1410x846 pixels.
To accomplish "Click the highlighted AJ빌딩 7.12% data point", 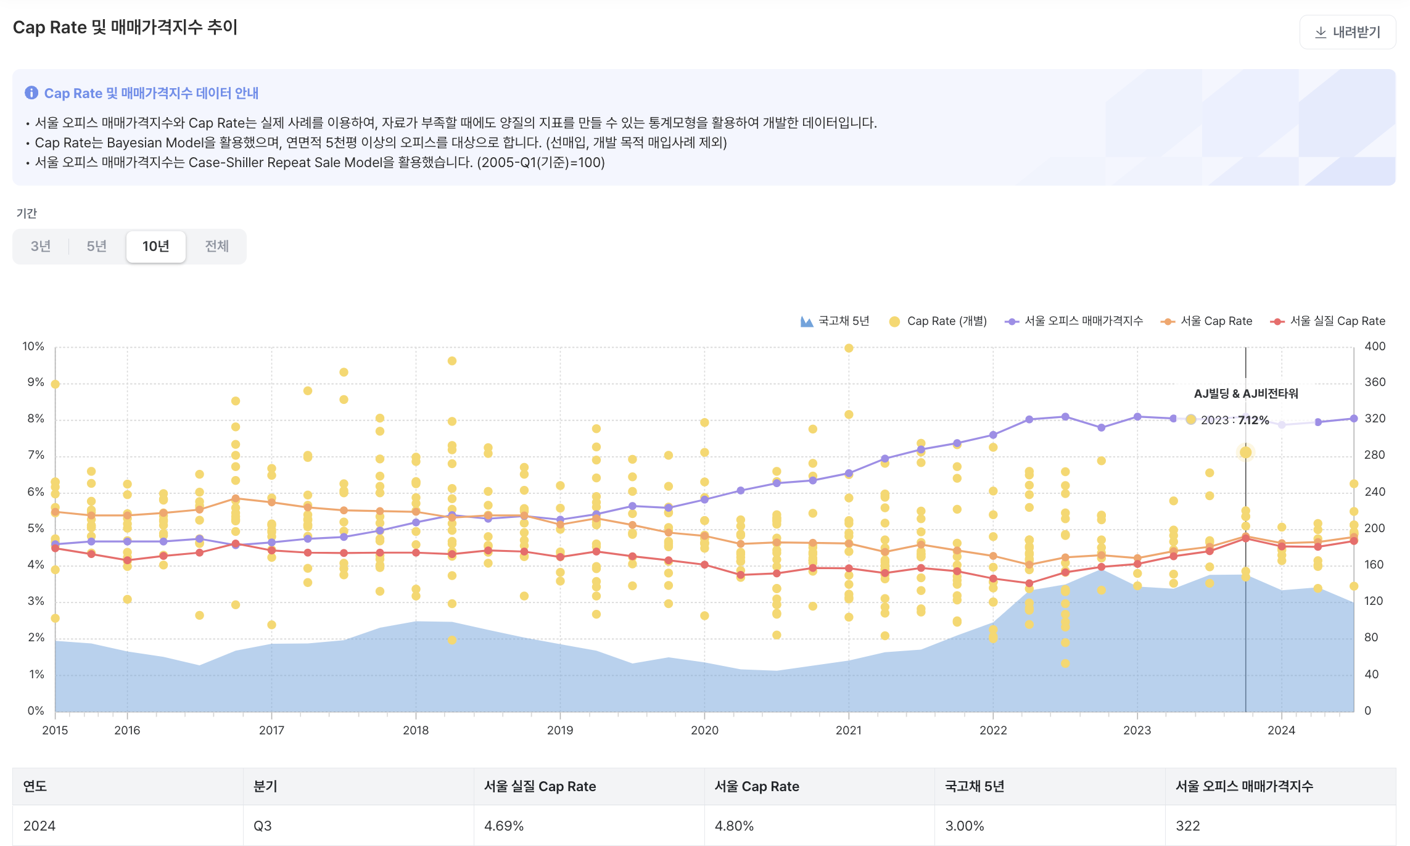I will pyautogui.click(x=1245, y=452).
